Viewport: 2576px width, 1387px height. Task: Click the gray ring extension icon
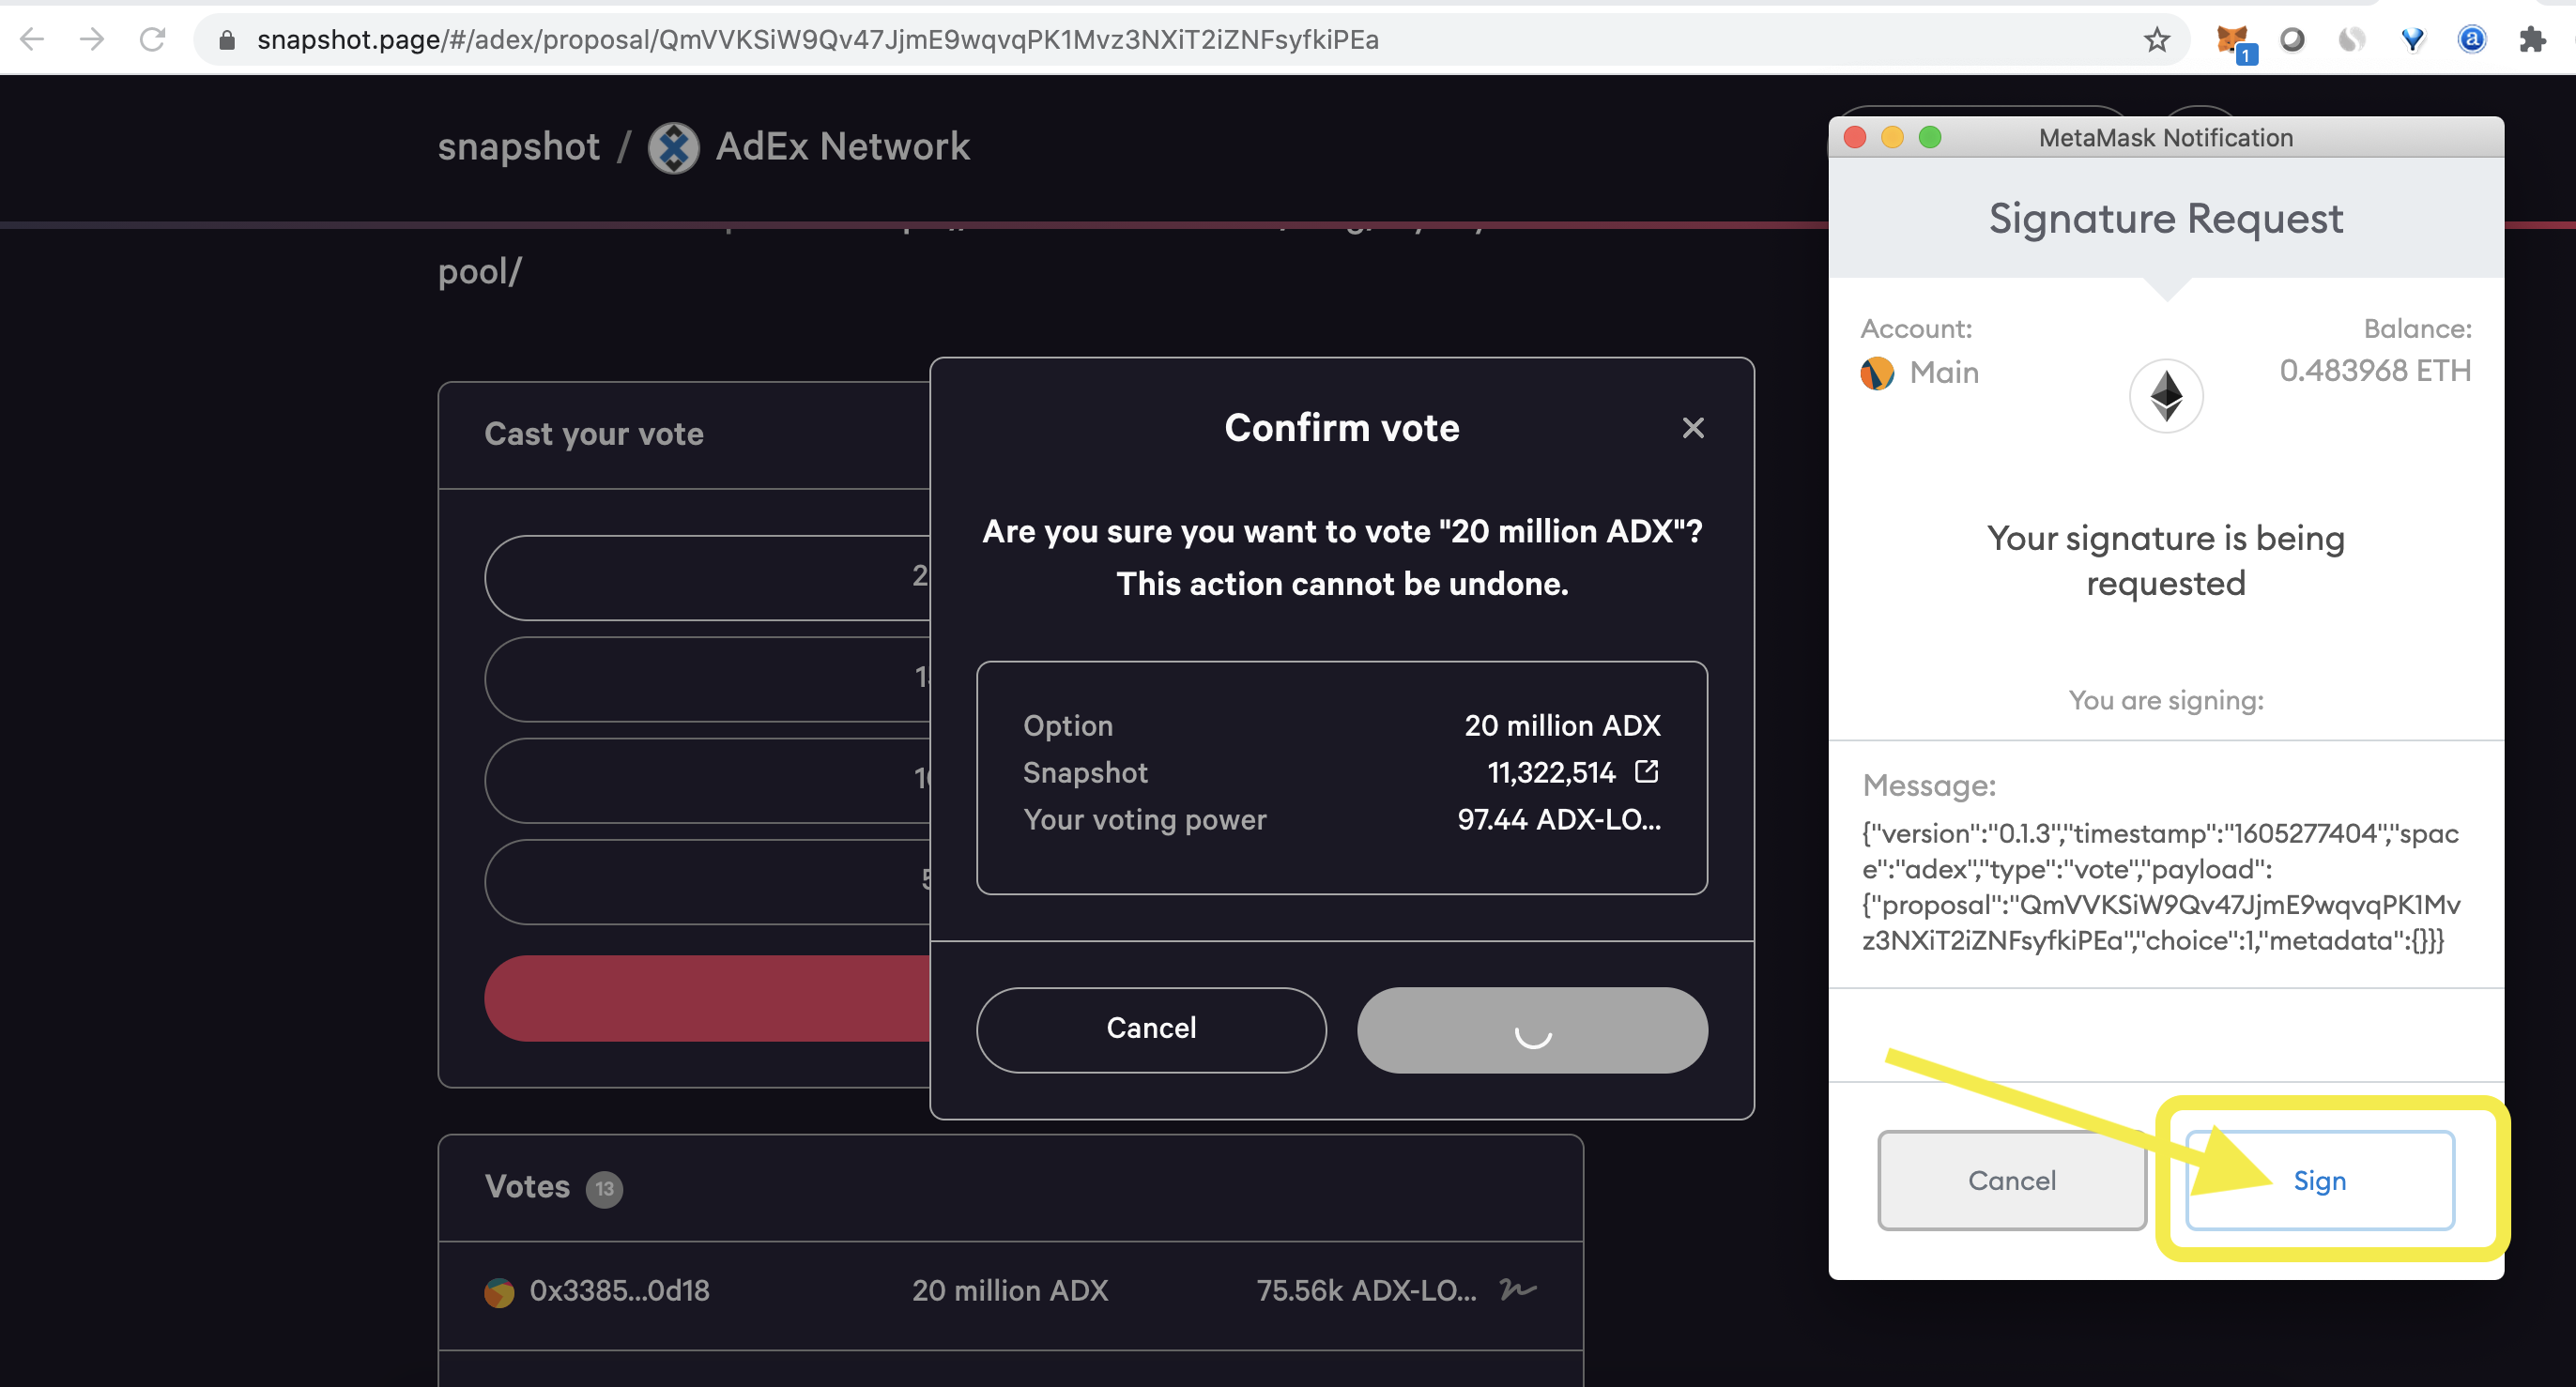[2292, 39]
